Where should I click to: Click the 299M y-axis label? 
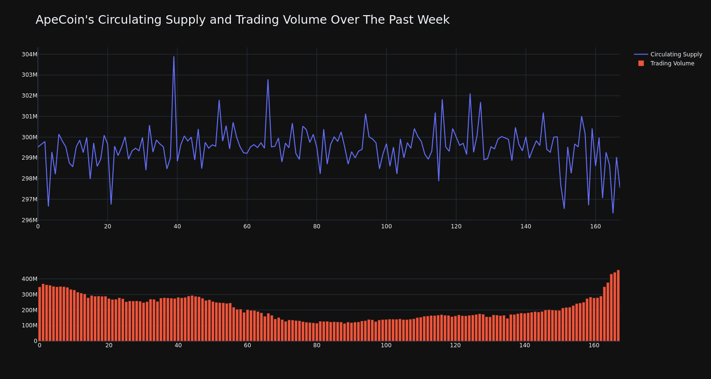pyautogui.click(x=29, y=158)
